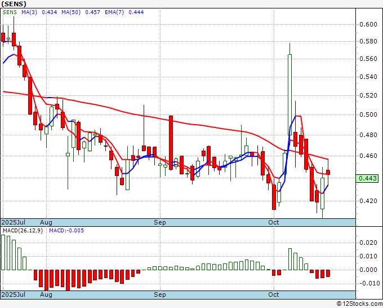Click the Aug label on MACD axis

point(46,294)
